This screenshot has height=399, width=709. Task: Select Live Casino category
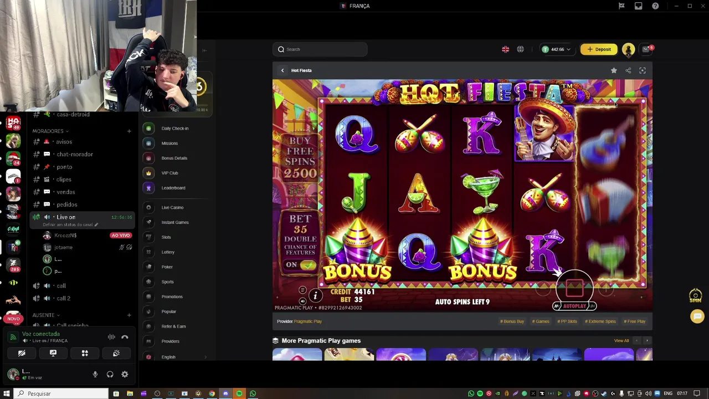pyautogui.click(x=172, y=207)
